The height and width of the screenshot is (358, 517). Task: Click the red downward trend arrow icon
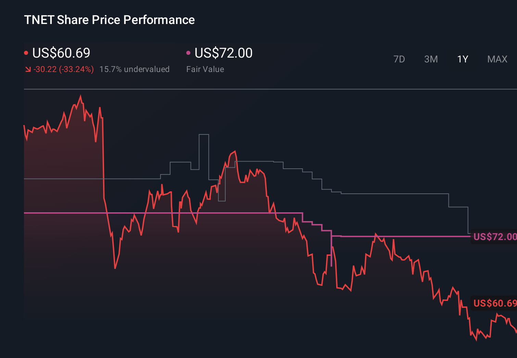click(28, 69)
